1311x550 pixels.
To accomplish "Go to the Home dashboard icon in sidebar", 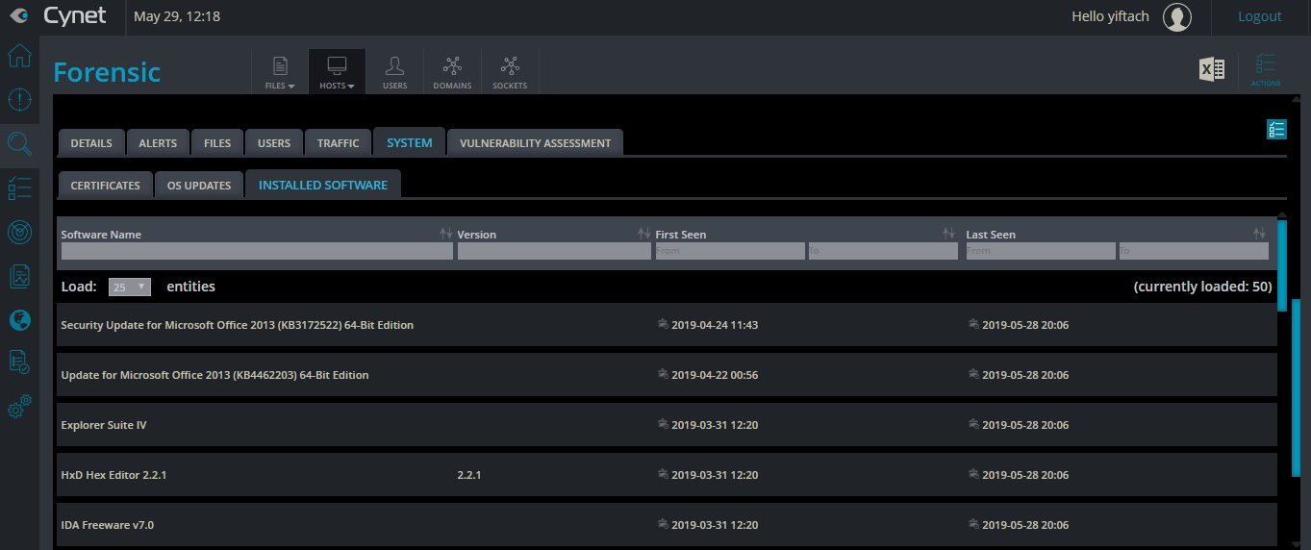I will [x=19, y=56].
